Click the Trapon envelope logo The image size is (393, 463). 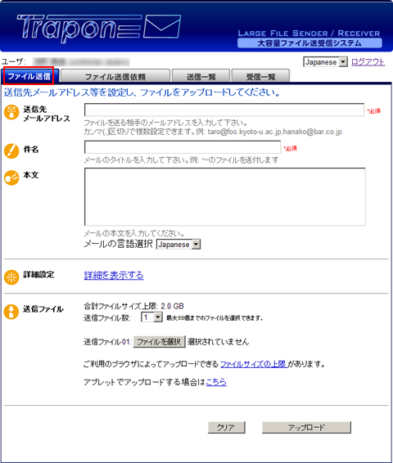click(x=99, y=28)
